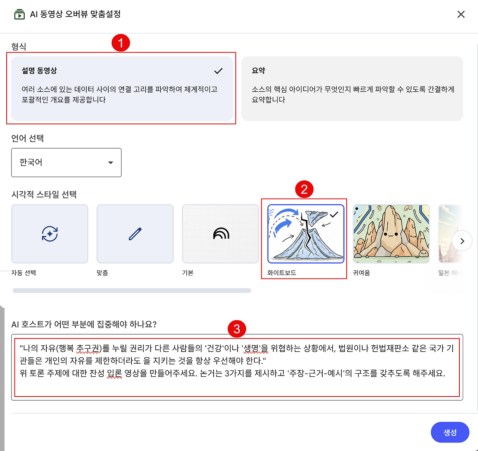Click the 화이트보드 caption text

pos(282,273)
